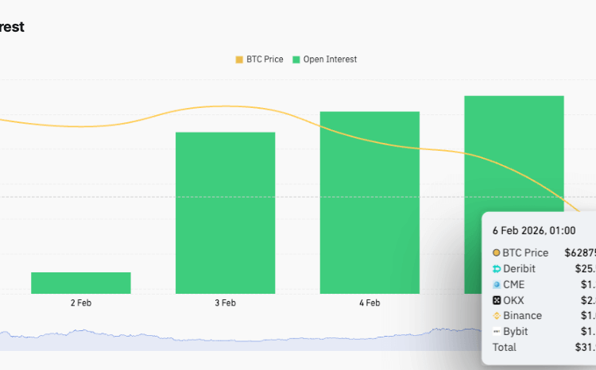Click the 3 Feb x-axis label
The width and height of the screenshot is (596, 370).
click(x=225, y=303)
